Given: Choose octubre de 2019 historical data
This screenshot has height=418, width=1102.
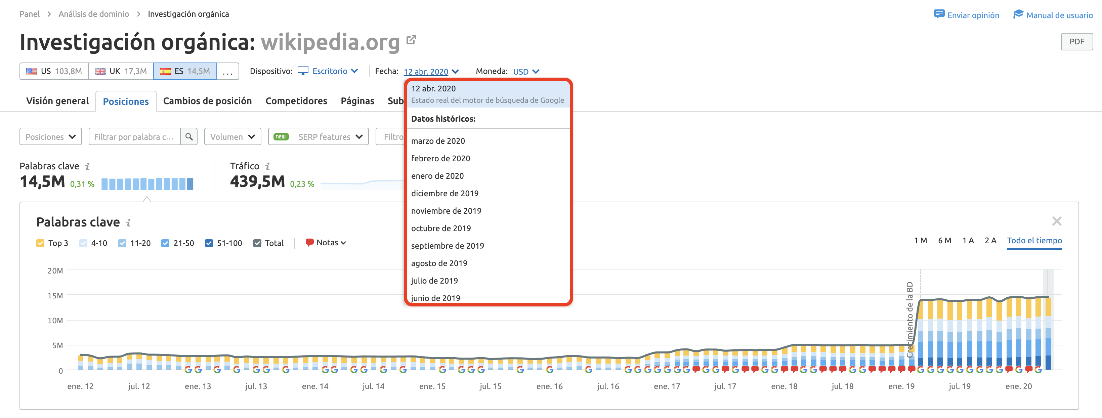Looking at the screenshot, I should tap(488, 228).
